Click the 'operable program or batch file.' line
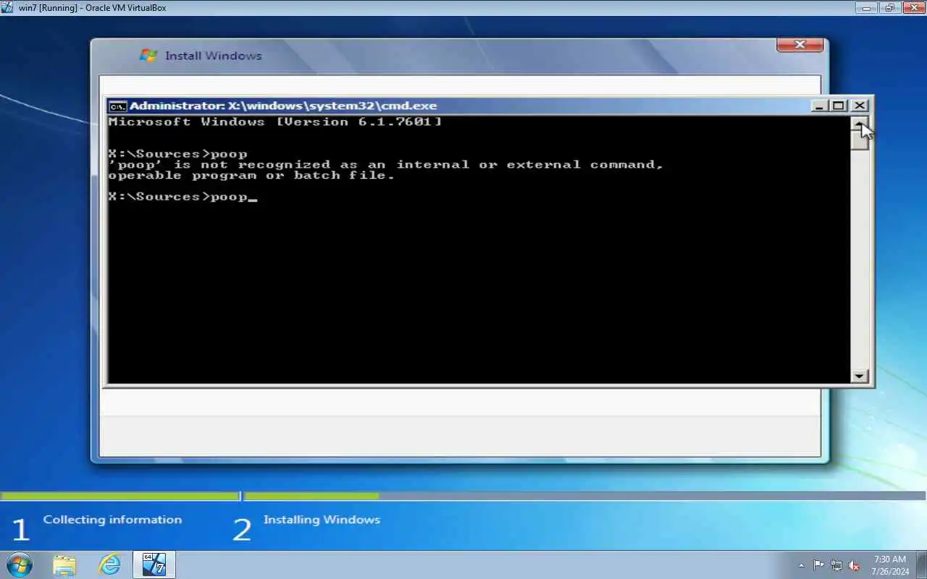 coord(251,175)
